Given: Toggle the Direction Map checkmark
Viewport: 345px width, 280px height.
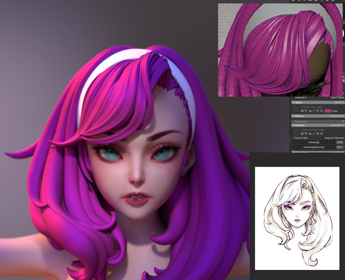Looking at the screenshot, I should point(301,130).
